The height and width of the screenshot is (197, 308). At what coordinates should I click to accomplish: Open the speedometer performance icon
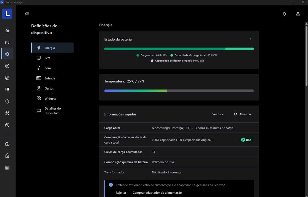point(7,144)
